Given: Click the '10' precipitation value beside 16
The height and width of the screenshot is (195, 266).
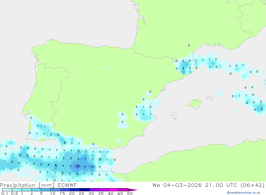Looking at the screenshot, I should [x=93, y=167].
